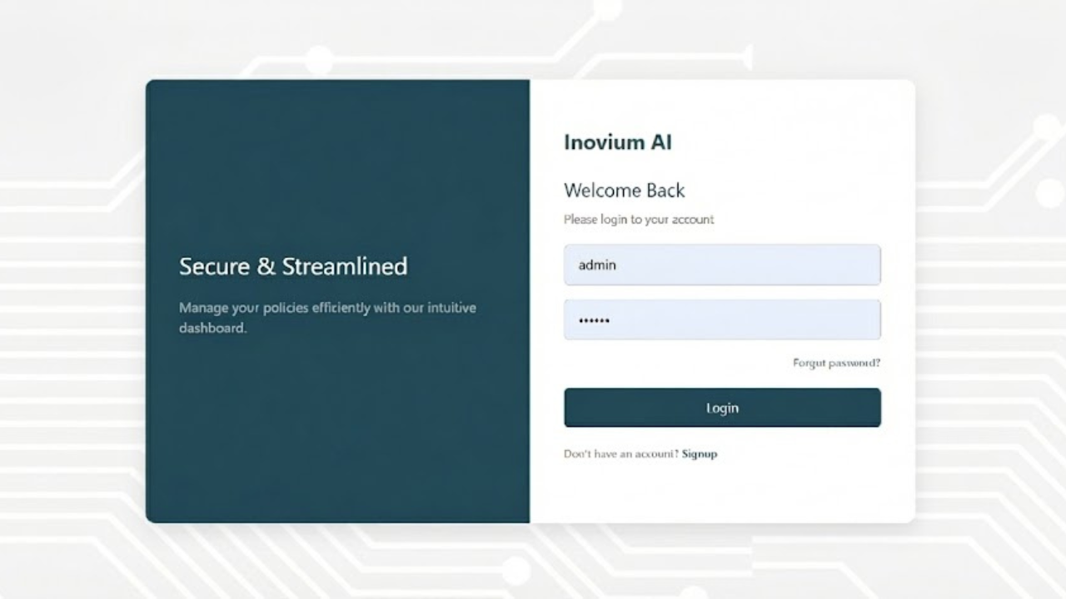Click the circuit node right of Inovium AI
Screen dimensions: 1066x599
click(x=1046, y=127)
